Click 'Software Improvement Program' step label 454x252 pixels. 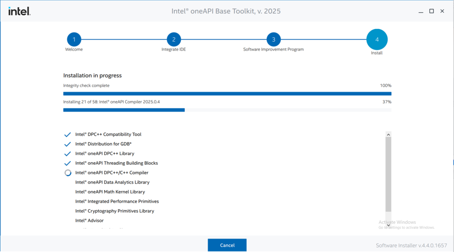[273, 49]
